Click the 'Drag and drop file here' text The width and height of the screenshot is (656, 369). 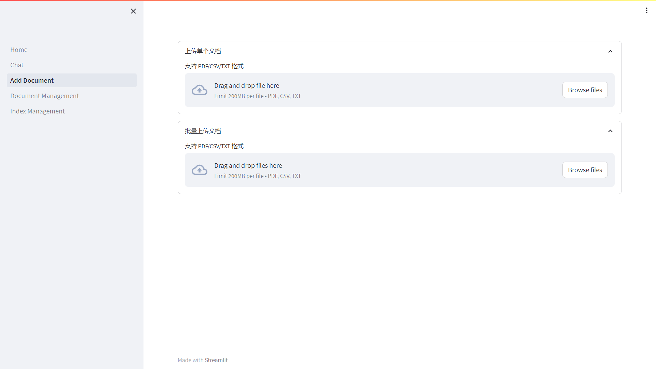click(x=247, y=86)
